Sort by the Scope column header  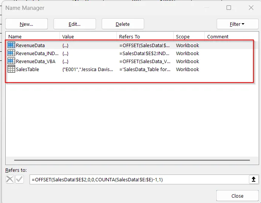(189, 36)
